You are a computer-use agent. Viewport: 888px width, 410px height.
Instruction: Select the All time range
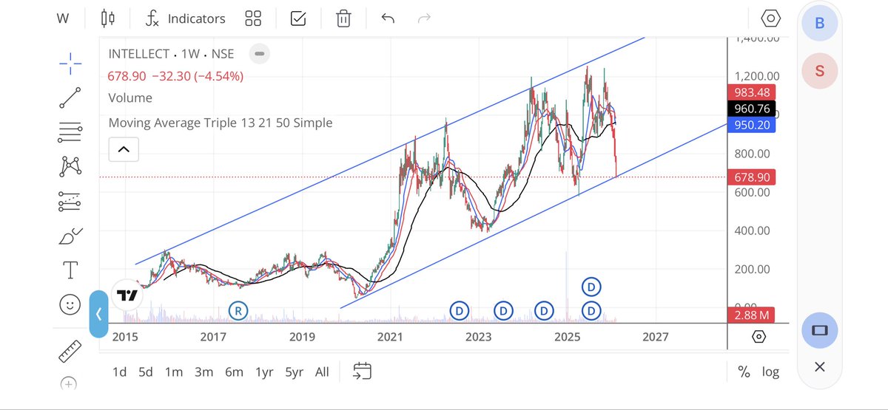click(322, 372)
